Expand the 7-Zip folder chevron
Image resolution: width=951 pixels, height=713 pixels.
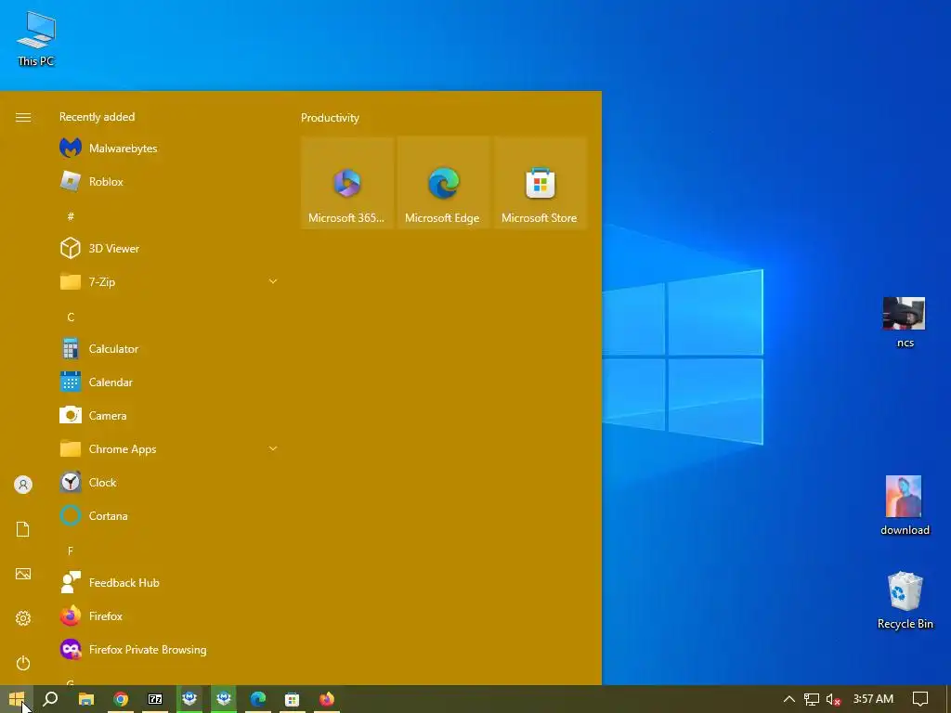point(273,281)
